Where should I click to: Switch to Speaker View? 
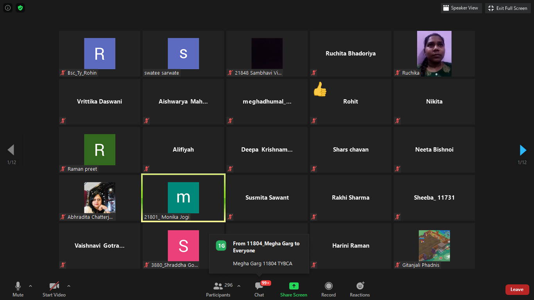(x=461, y=8)
